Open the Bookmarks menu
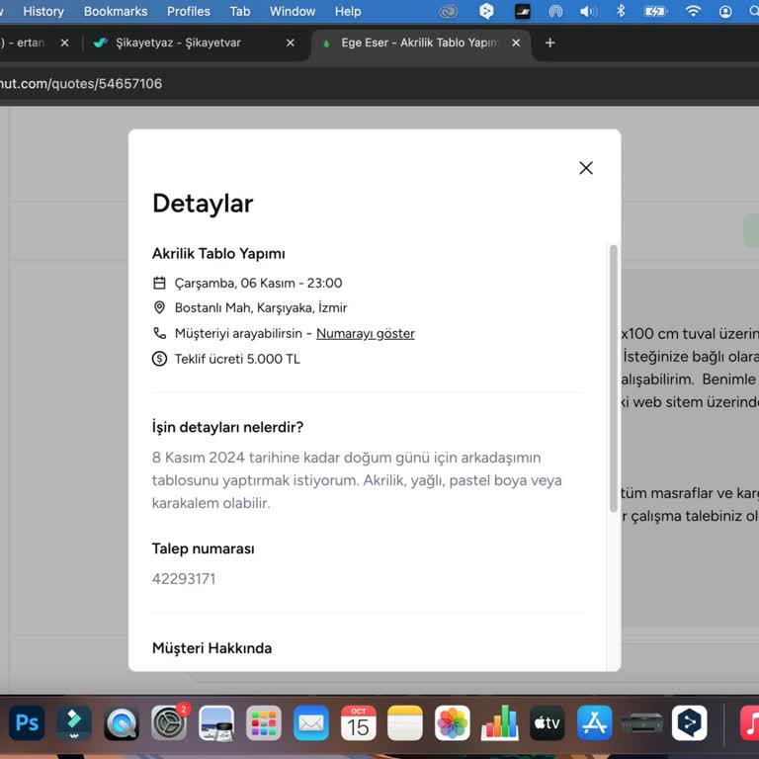The image size is (759, 759). click(116, 11)
